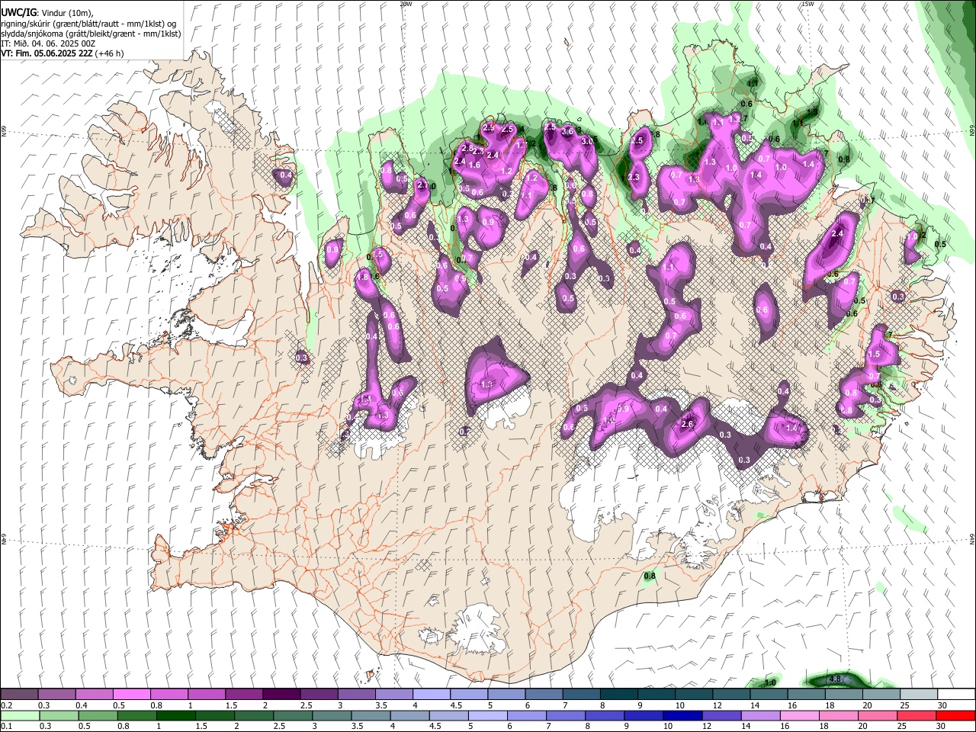The width and height of the screenshot is (976, 732).
Task: Click the bright red 30 swatch in the lower legend
Action: click(955, 715)
